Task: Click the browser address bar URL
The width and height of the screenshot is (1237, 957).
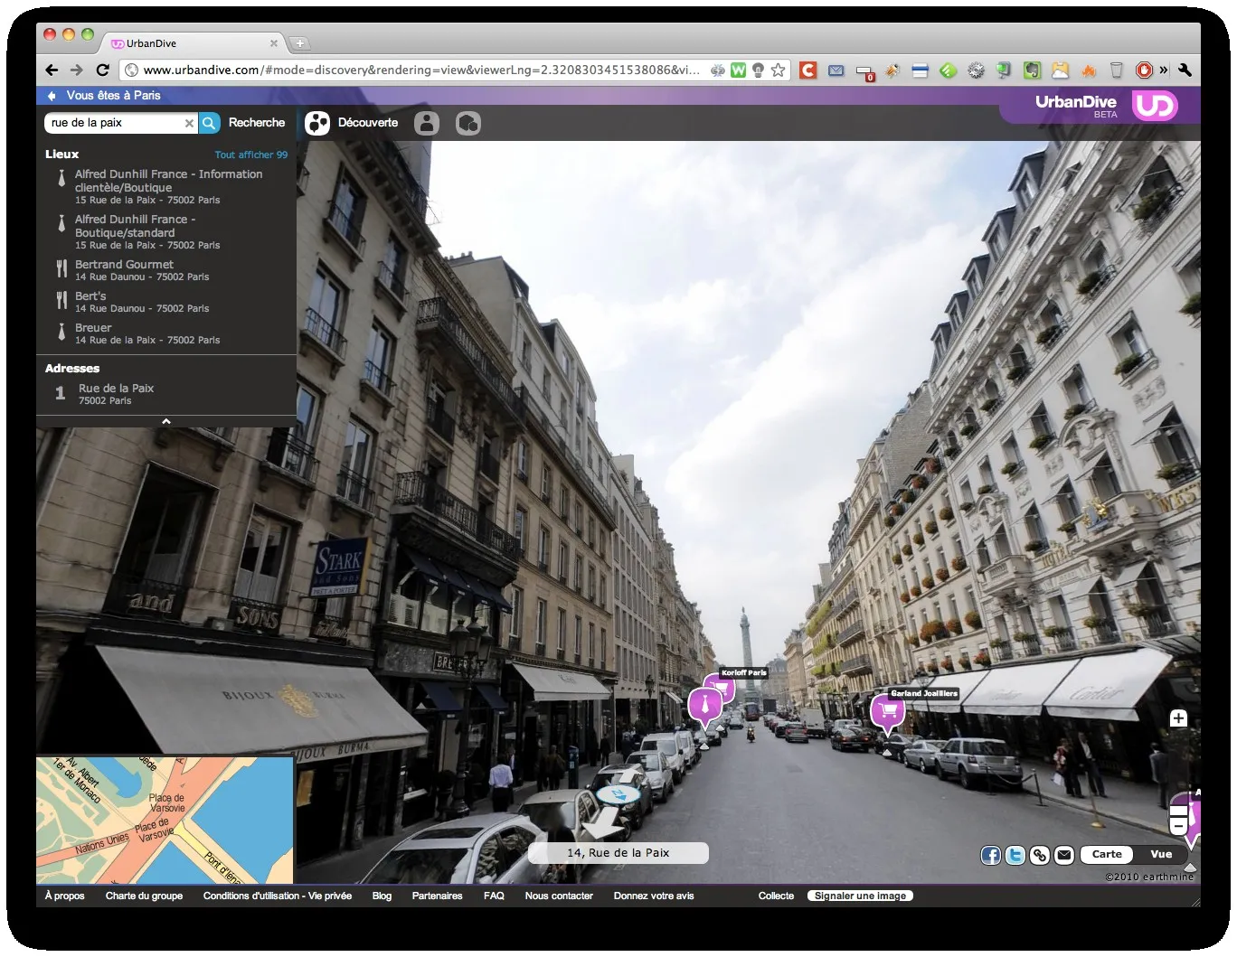Action: (x=421, y=70)
